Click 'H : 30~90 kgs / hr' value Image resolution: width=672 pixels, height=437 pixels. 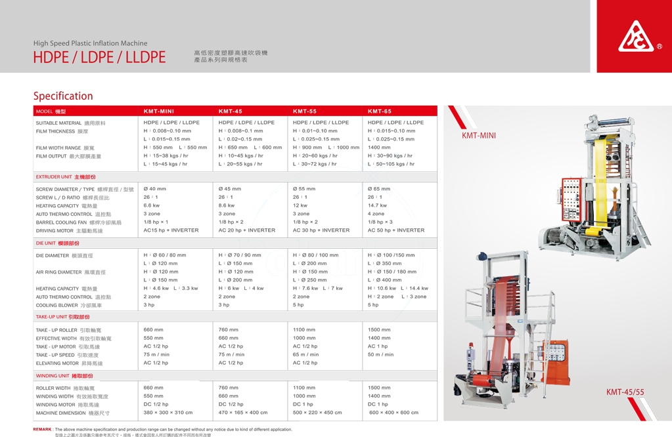tap(390, 156)
